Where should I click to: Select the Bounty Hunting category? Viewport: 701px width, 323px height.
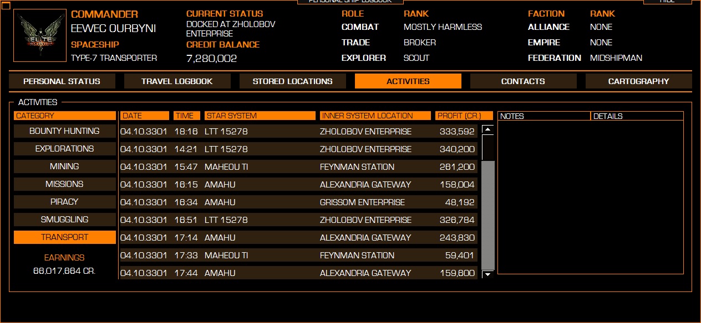point(65,131)
